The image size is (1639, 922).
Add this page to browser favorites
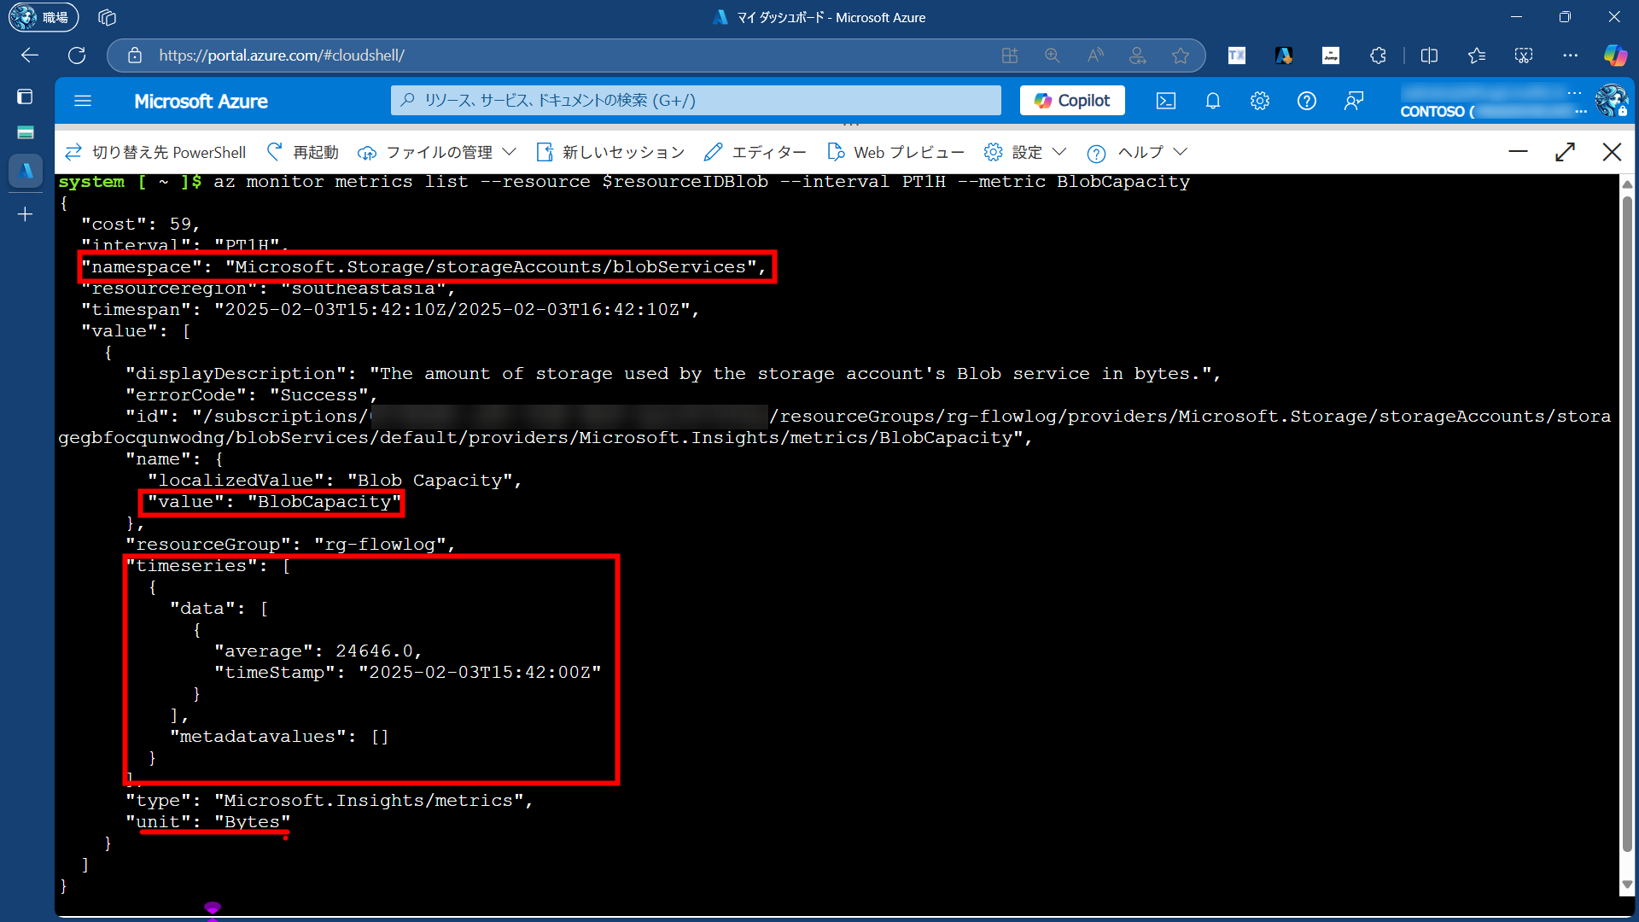[x=1181, y=55]
